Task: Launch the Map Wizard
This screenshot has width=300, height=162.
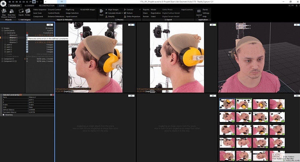Action: (x=4, y=13)
